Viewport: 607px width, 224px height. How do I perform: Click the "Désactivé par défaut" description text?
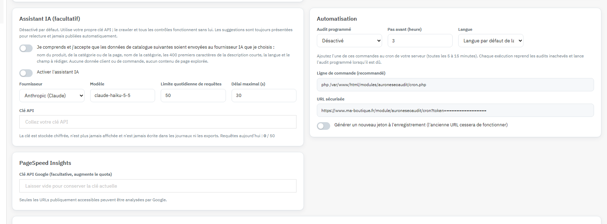156,33
